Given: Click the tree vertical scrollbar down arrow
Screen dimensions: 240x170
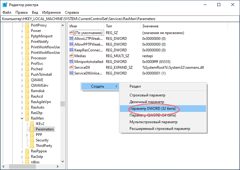Looking at the screenshot, I should click(x=63, y=161).
